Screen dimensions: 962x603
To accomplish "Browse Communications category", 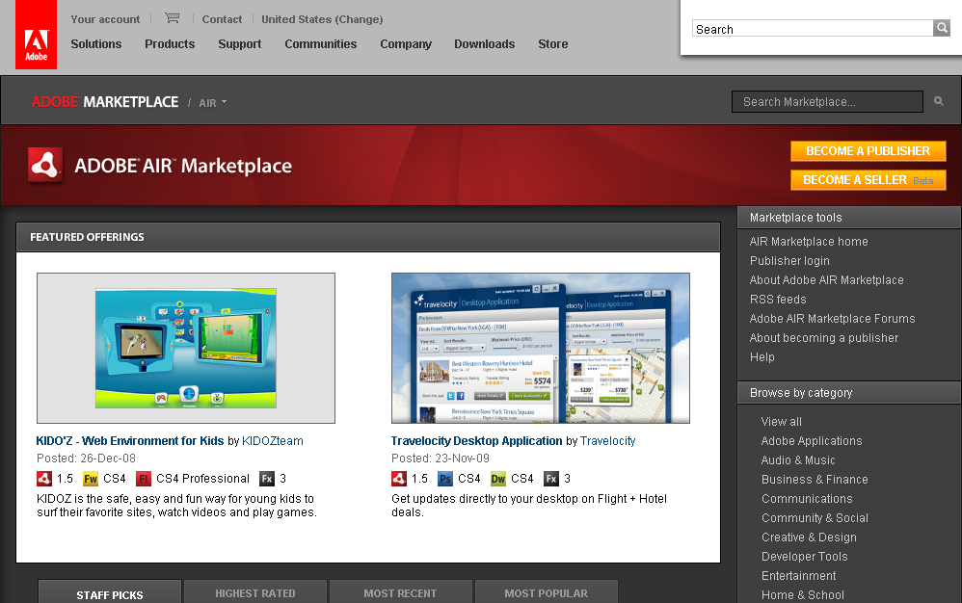I will coord(807,499).
